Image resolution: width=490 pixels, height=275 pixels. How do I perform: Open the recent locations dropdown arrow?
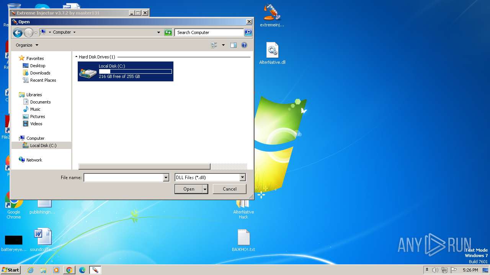36,33
